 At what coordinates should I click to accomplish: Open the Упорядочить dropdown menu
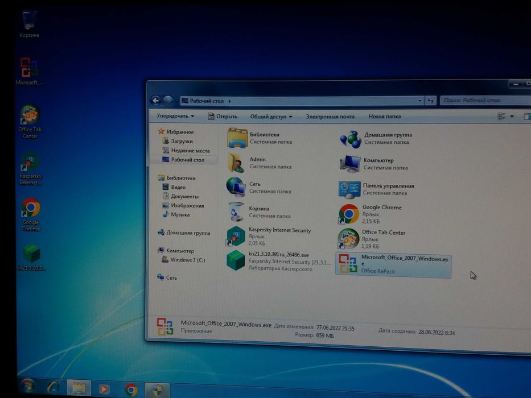click(x=175, y=116)
